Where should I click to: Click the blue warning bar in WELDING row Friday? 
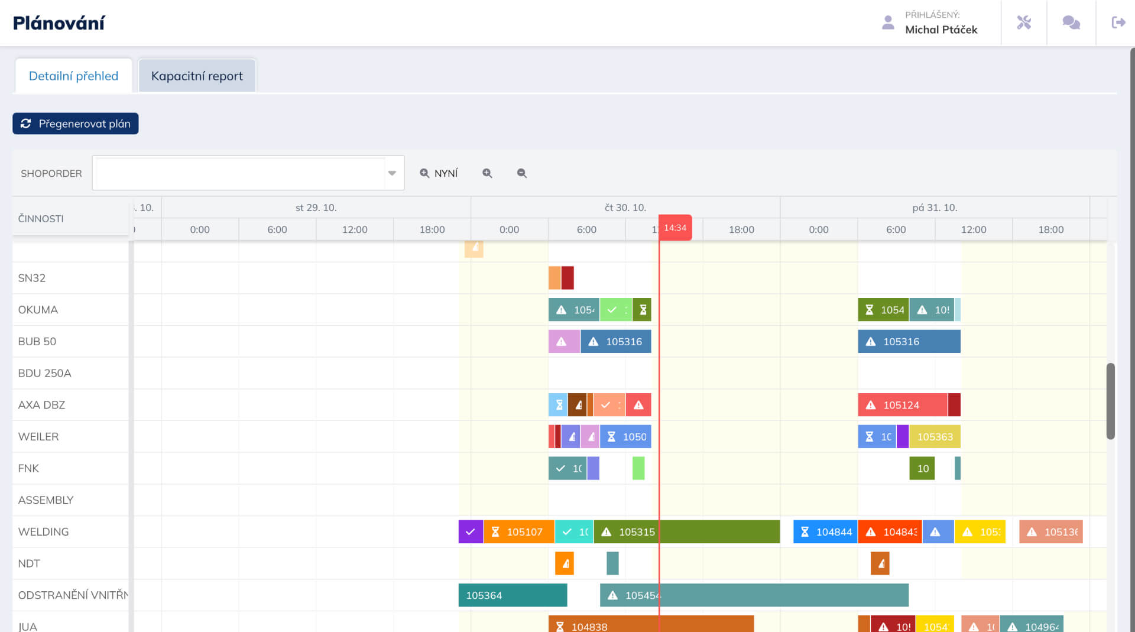click(x=938, y=531)
